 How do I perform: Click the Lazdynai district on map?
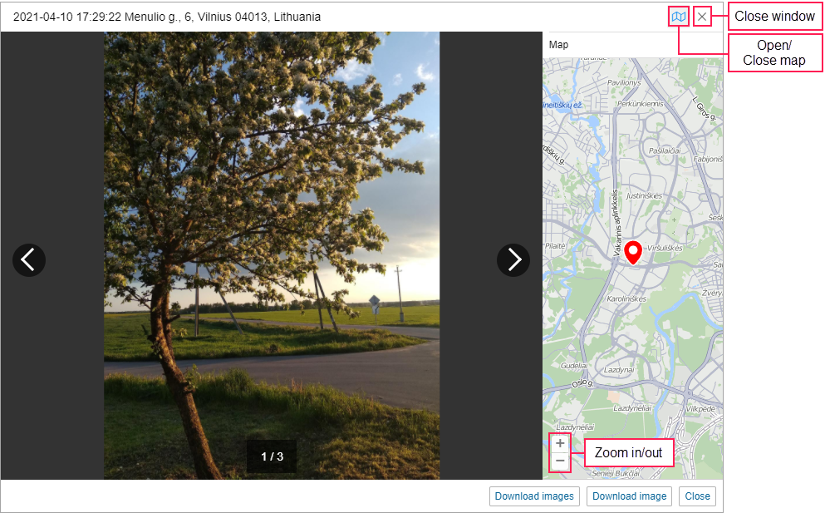[619, 370]
